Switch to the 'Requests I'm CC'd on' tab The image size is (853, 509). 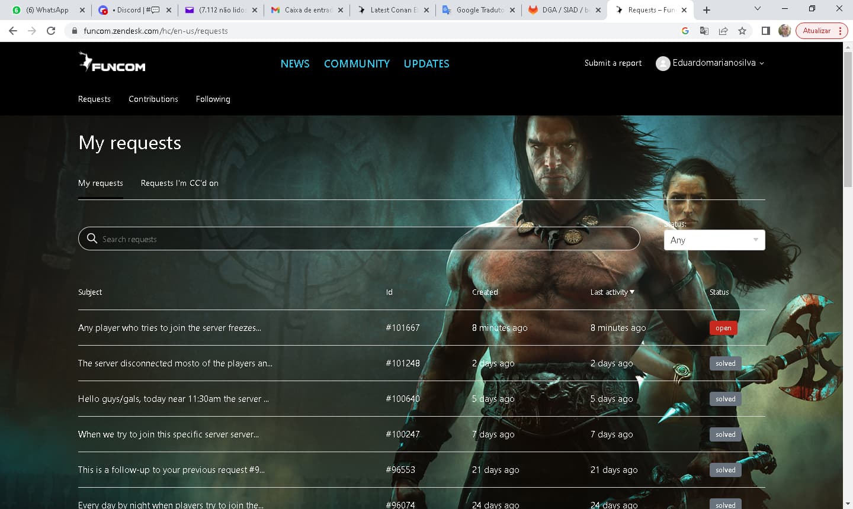pyautogui.click(x=179, y=183)
